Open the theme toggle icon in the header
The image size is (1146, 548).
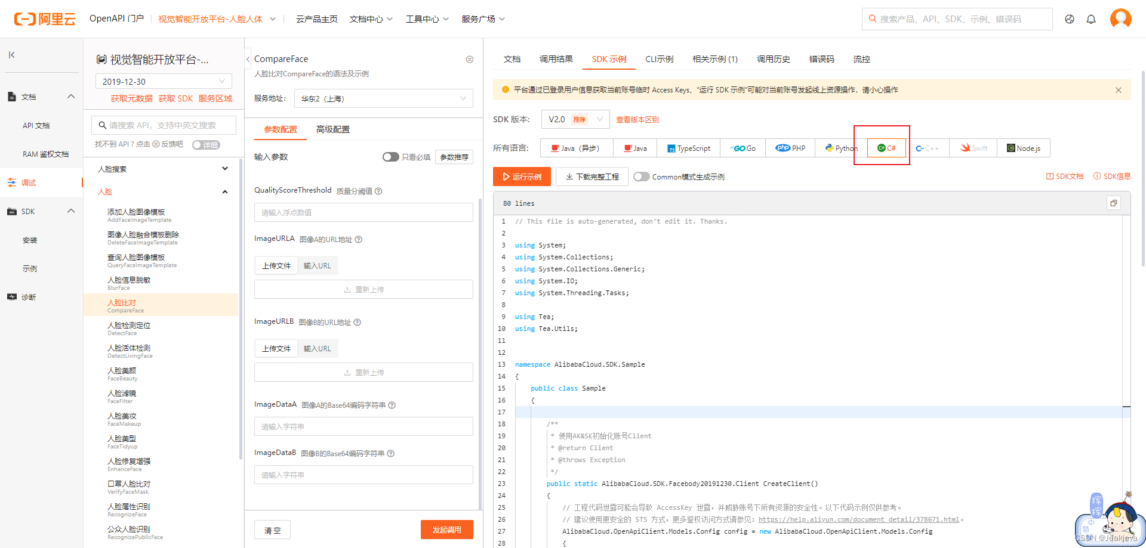[1070, 19]
